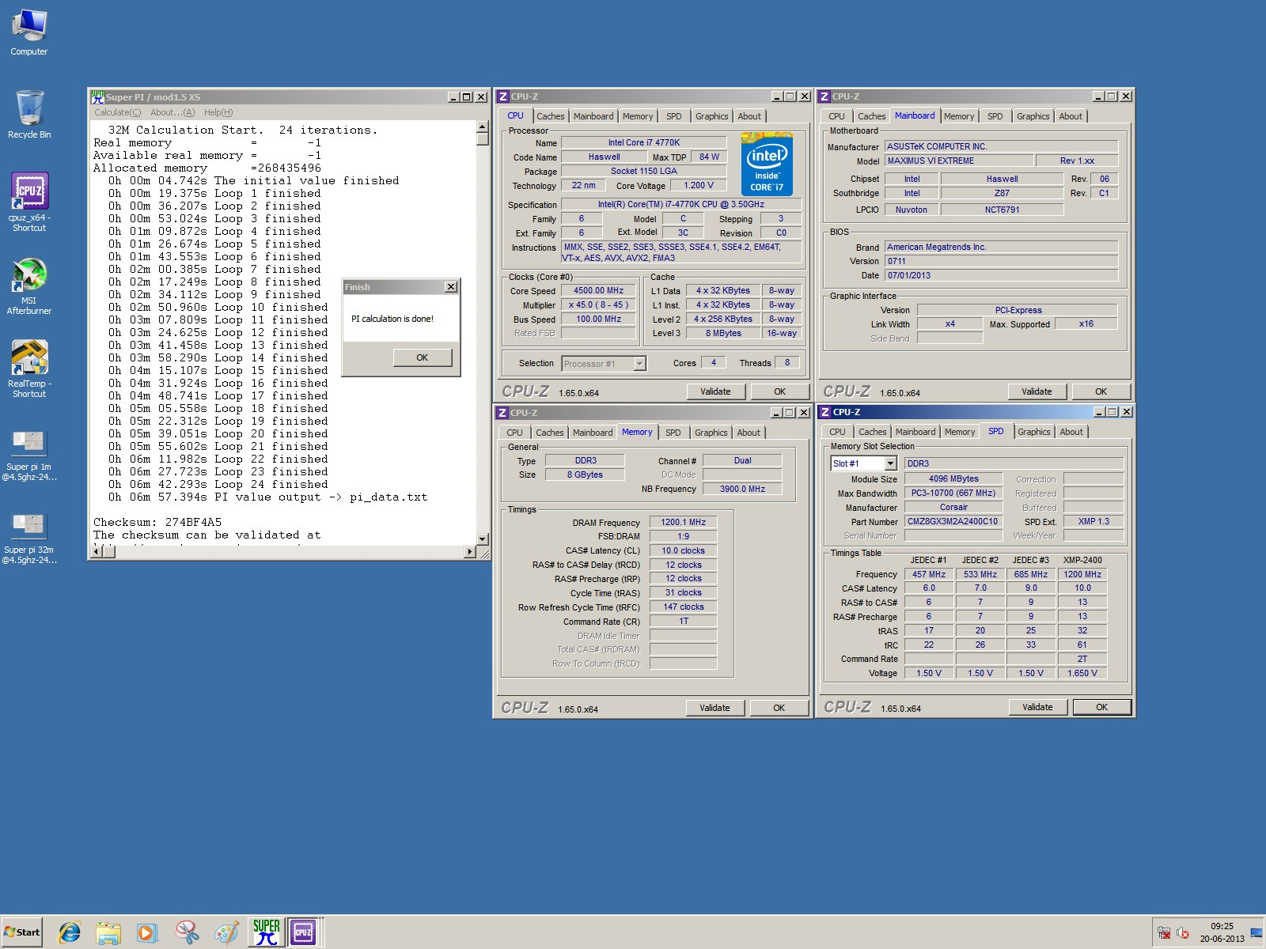Open Mainboard tab in CPU-Z Memory window

pyautogui.click(x=593, y=433)
